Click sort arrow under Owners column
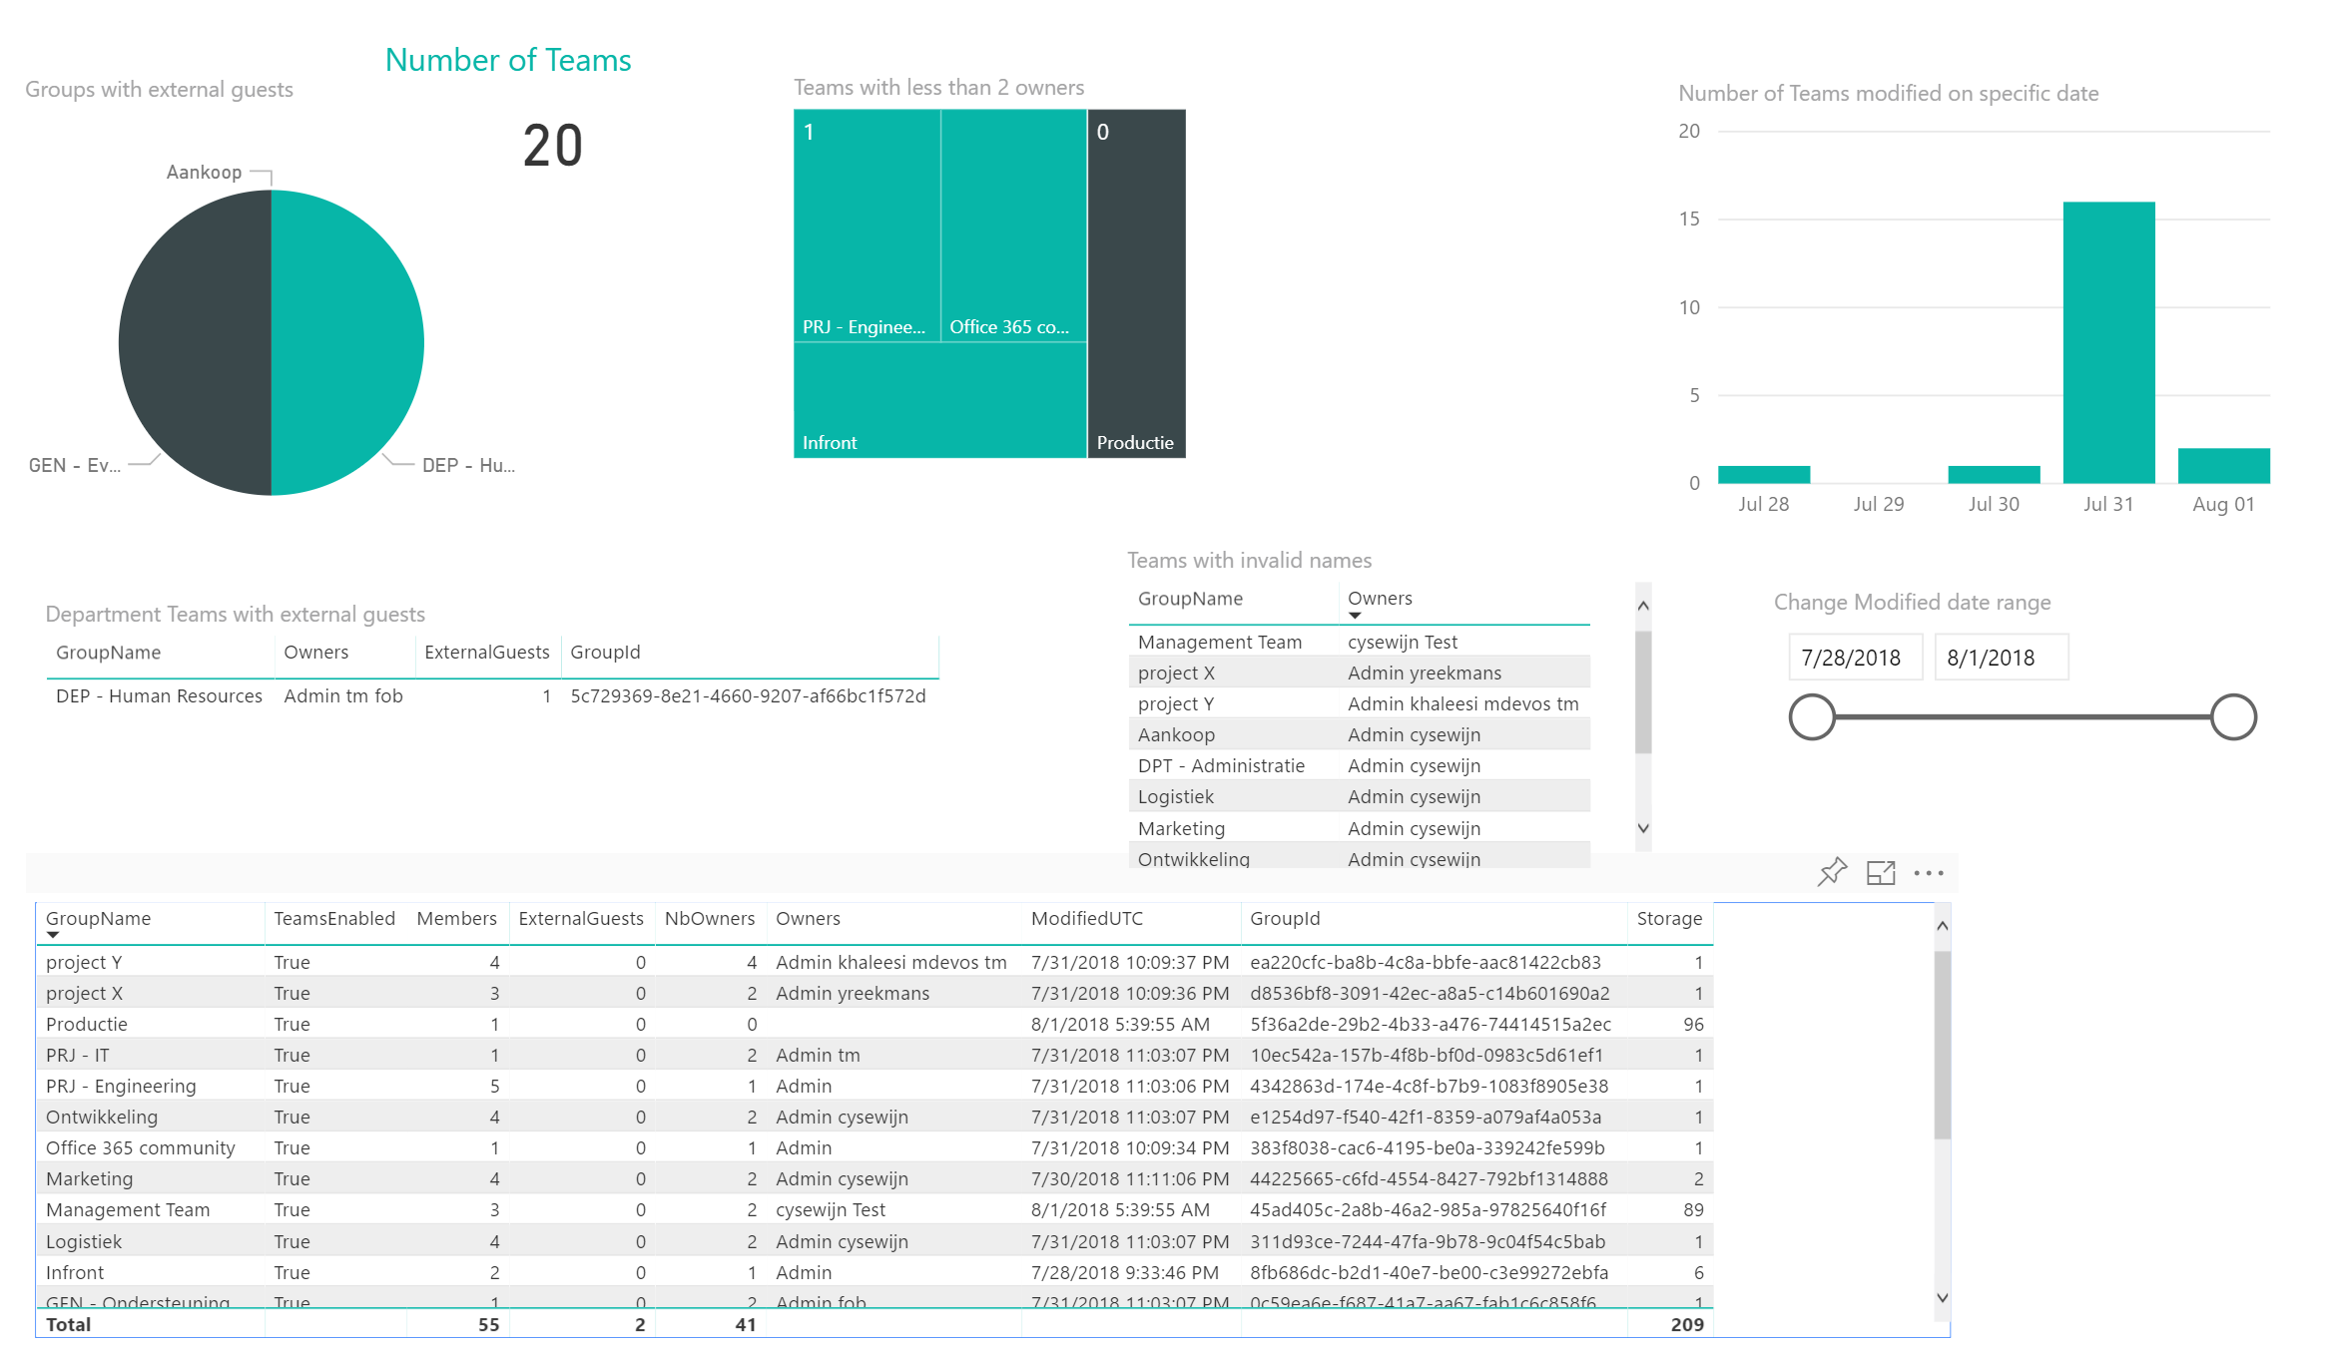The height and width of the screenshot is (1349, 2326). click(1355, 616)
